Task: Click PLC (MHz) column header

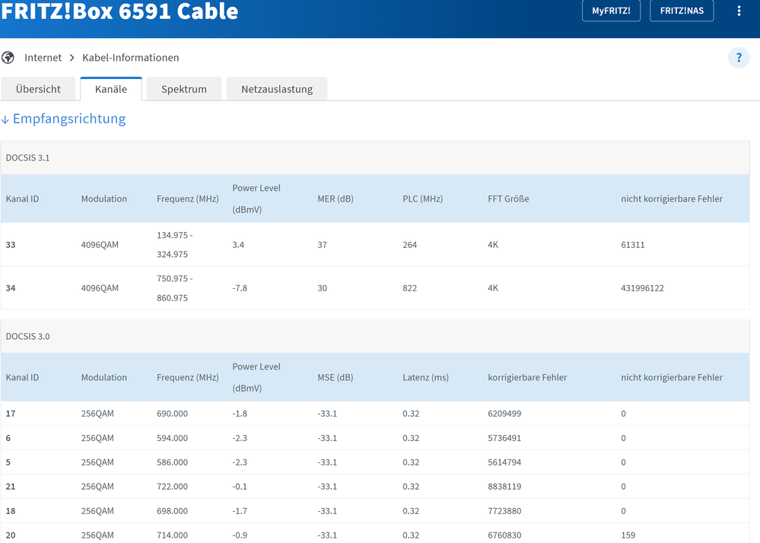Action: click(423, 198)
